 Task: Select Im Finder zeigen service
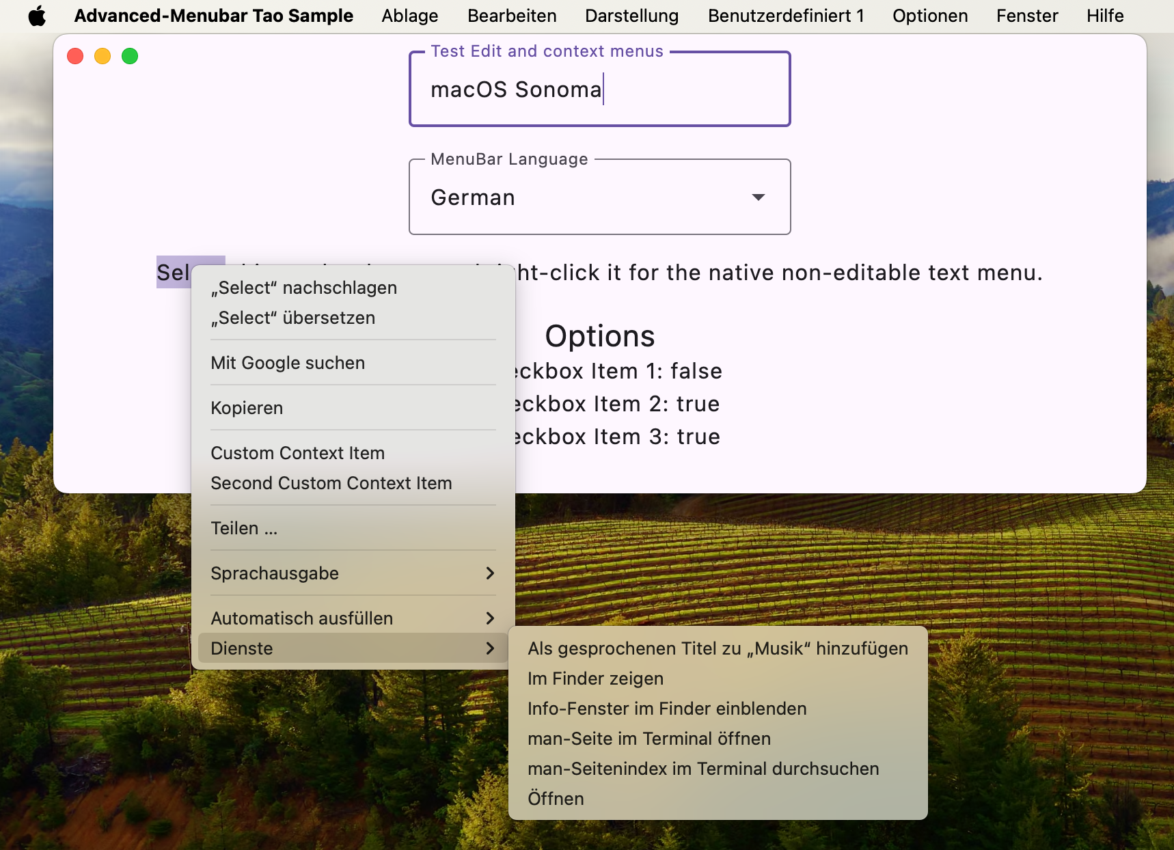718,678
